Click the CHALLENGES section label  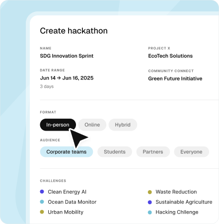tap(53, 181)
